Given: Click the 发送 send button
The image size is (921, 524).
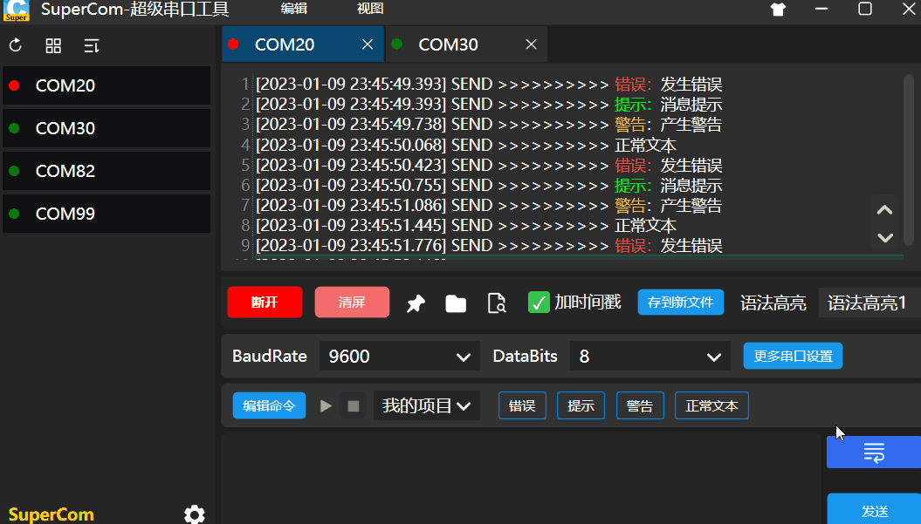Looking at the screenshot, I should (x=874, y=509).
